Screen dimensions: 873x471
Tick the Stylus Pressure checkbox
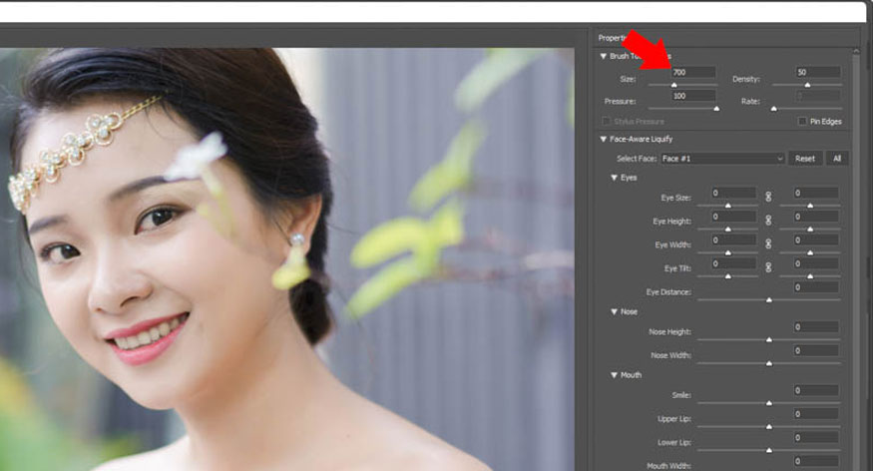pyautogui.click(x=606, y=121)
